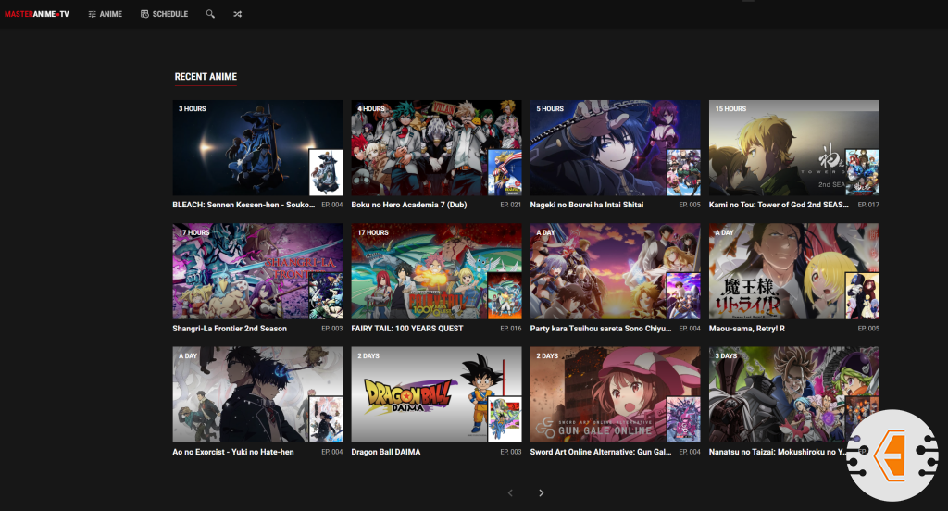Open the Schedule menu
The height and width of the screenshot is (511, 948).
coord(164,14)
